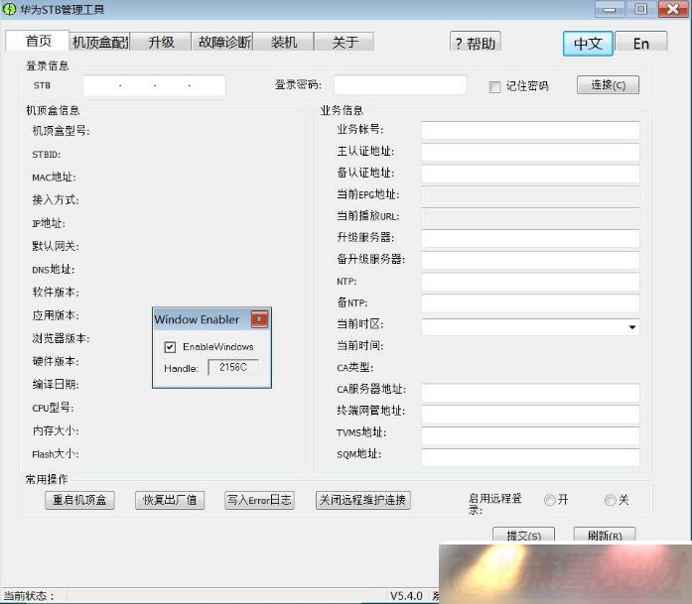Select the 开 remote login radio
Image resolution: width=692 pixels, height=604 pixels.
tap(549, 500)
